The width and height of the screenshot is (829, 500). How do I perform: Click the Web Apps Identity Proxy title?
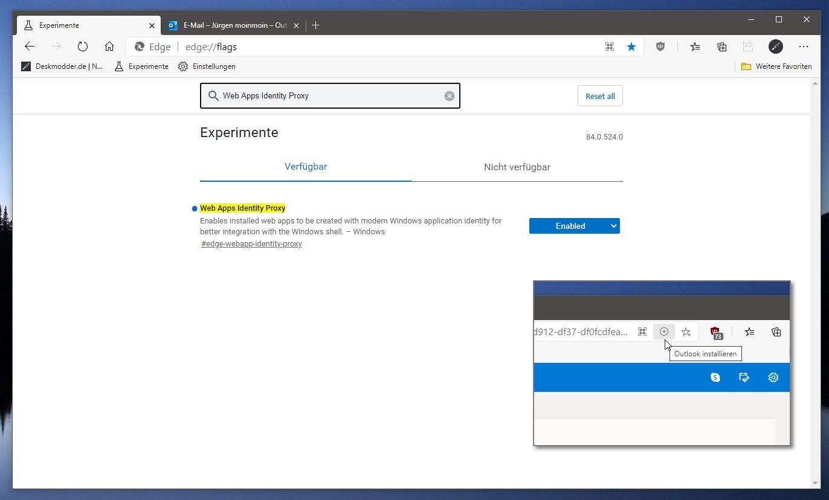point(242,208)
